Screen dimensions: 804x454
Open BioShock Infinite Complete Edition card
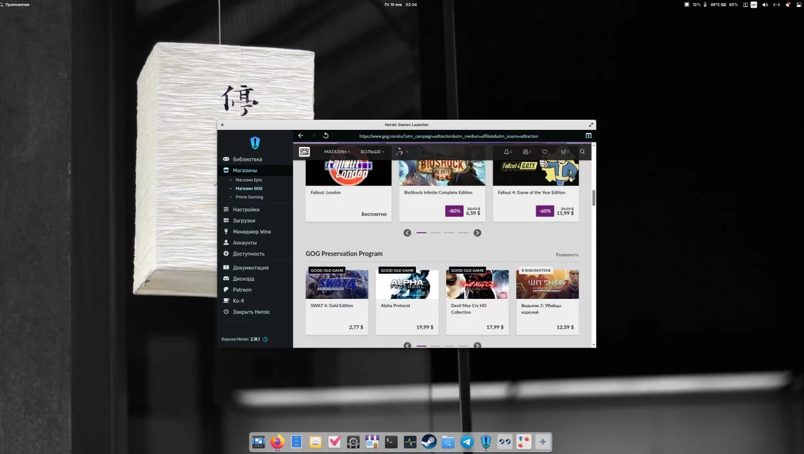442,191
